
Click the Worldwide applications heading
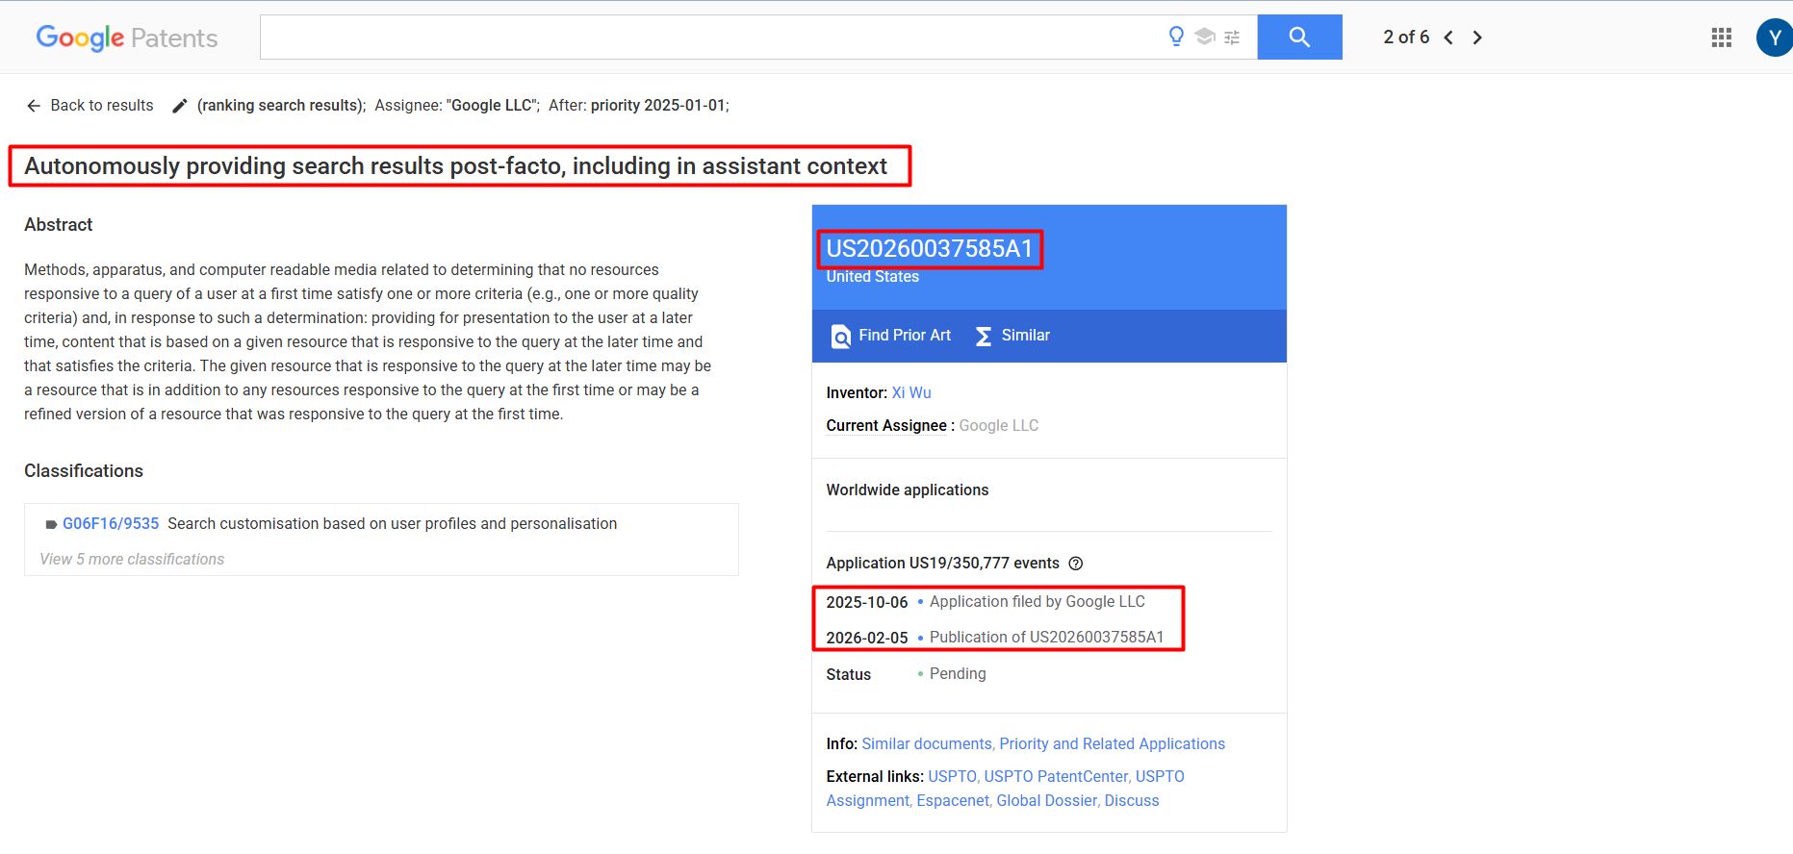(908, 490)
